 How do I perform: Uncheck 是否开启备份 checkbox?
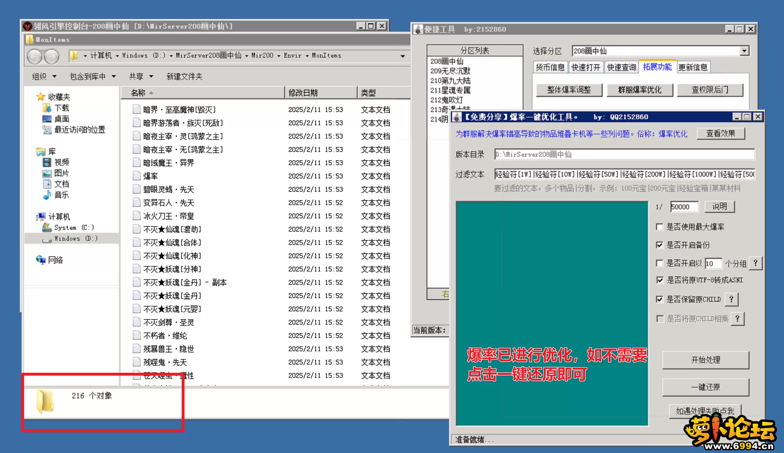pos(659,244)
